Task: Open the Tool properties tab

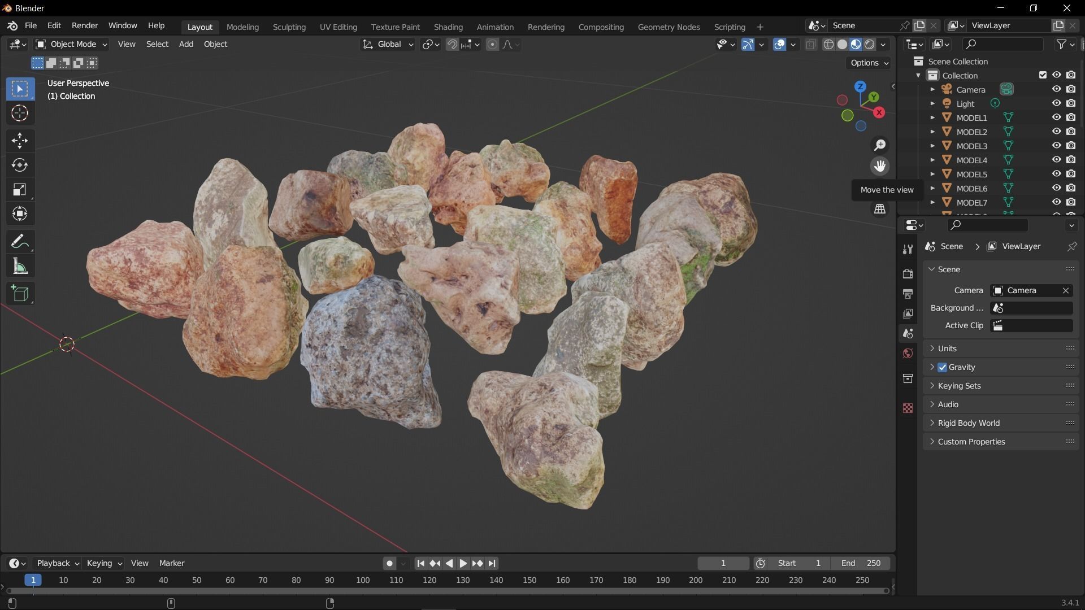Action: click(x=908, y=250)
